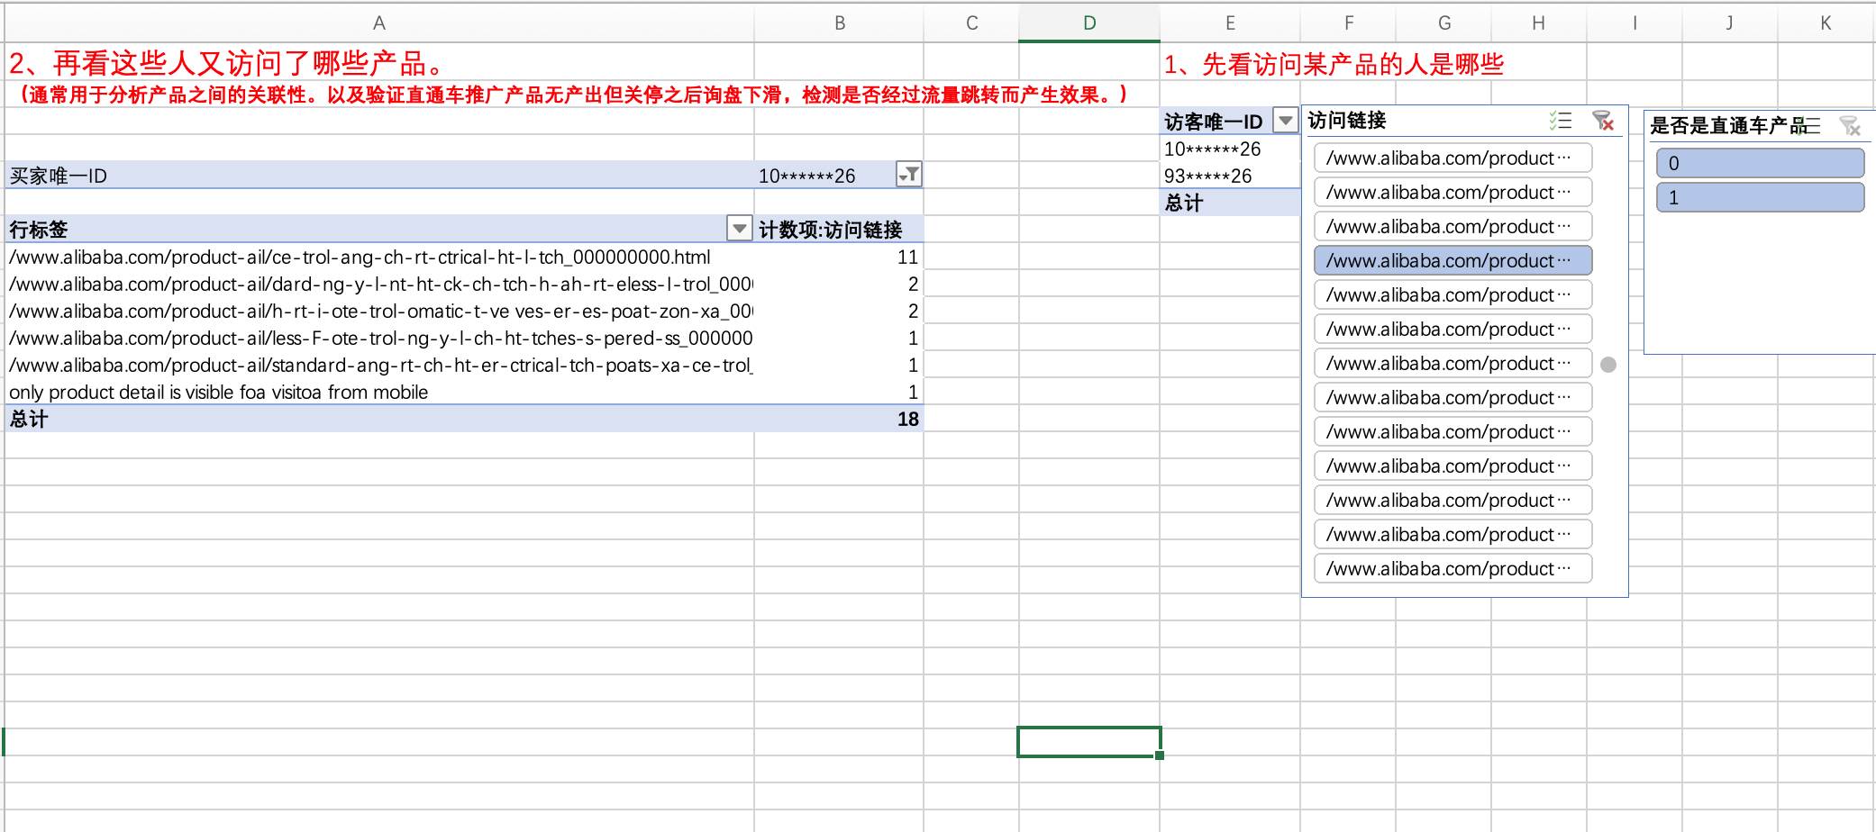Select column H header
This screenshot has width=1876, height=832.
click(x=1538, y=23)
